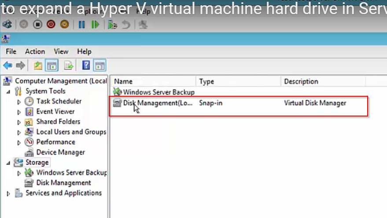The width and height of the screenshot is (387, 218).
Task: Click the Checkpoint icon in VM toolbar
Action: point(112,25)
